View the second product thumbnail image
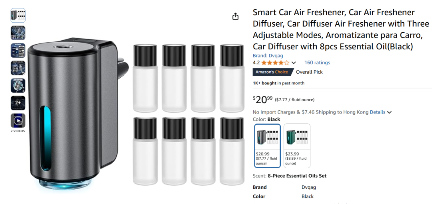 coord(18,33)
